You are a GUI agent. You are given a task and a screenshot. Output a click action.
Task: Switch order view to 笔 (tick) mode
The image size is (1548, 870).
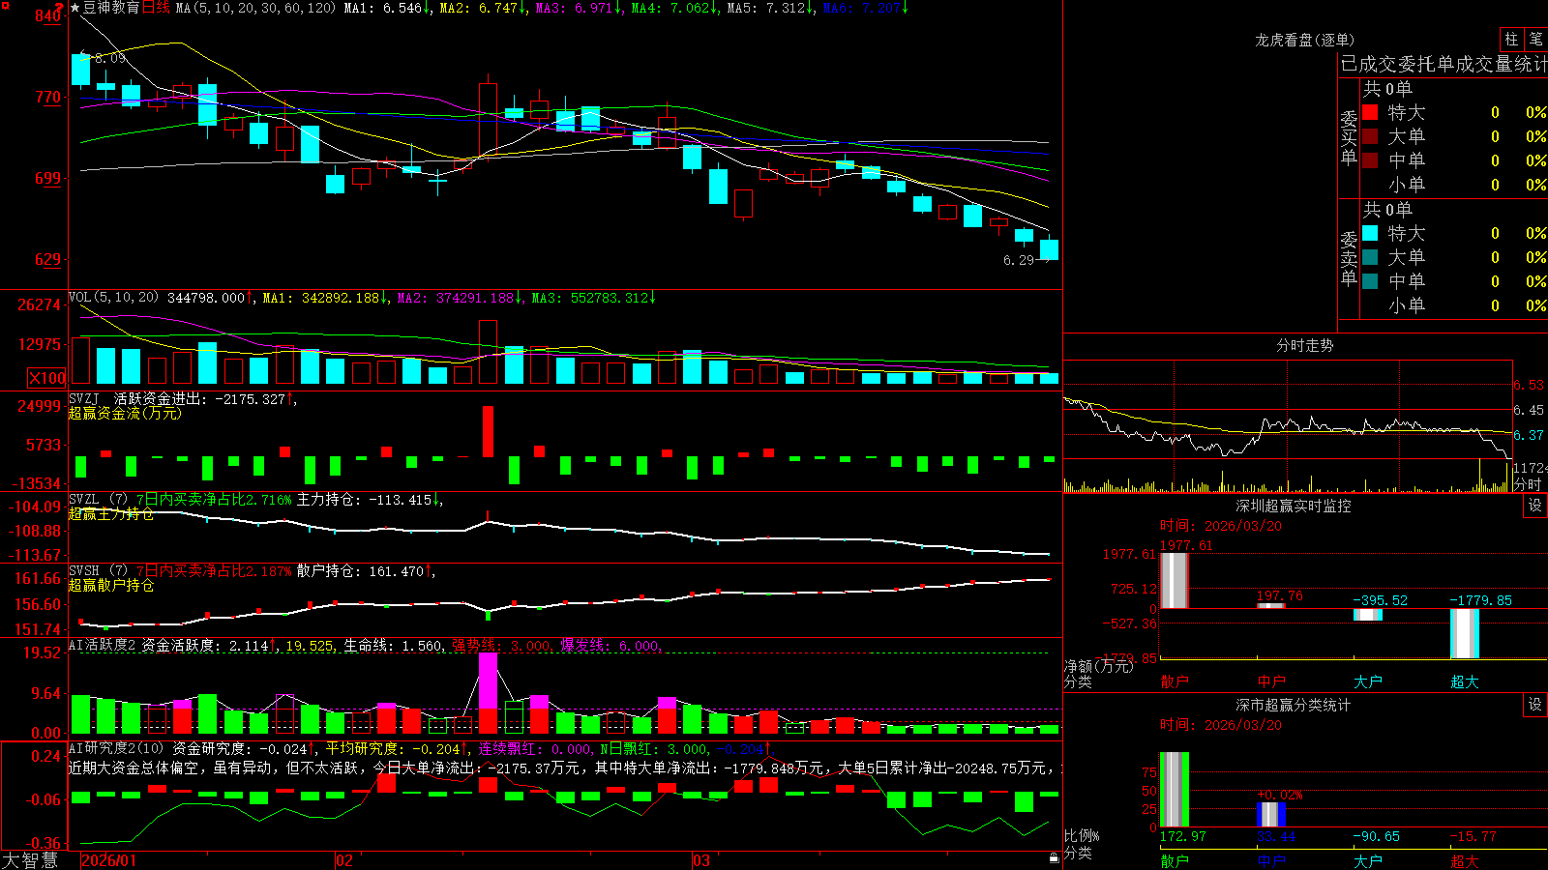tap(1535, 40)
